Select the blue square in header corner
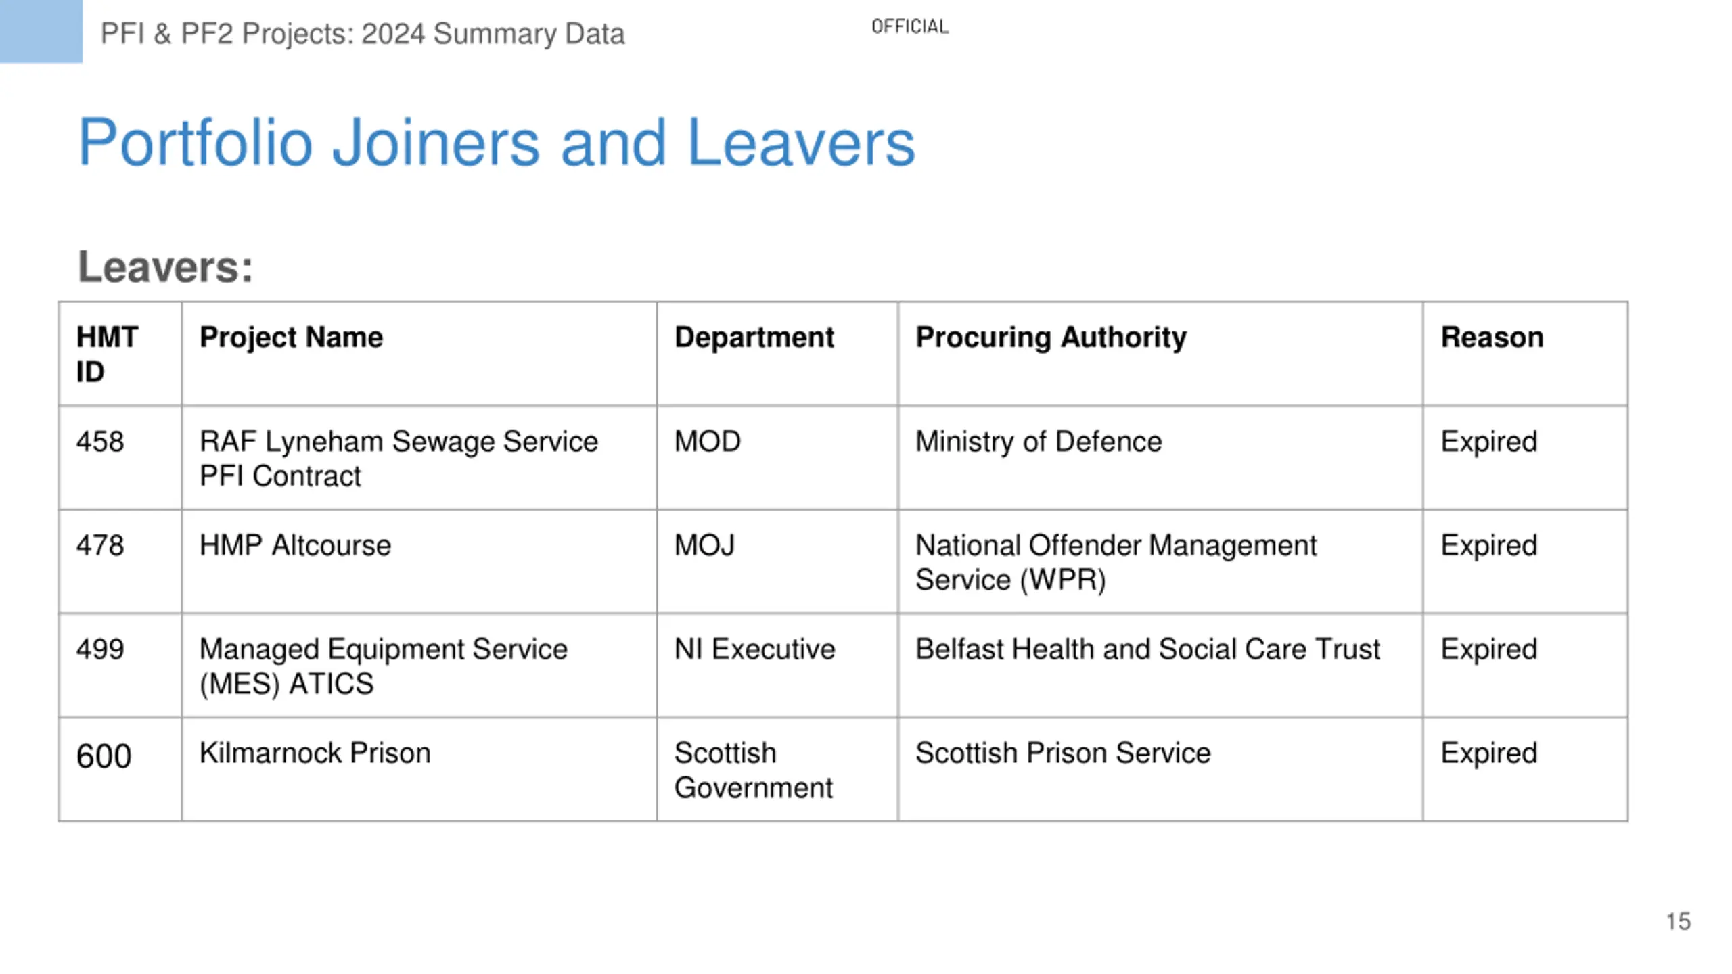This screenshot has height=974, width=1732. click(x=41, y=31)
